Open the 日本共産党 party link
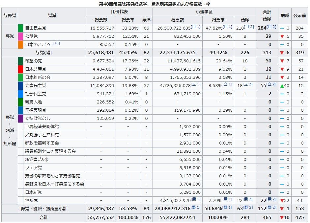 tap(36, 69)
